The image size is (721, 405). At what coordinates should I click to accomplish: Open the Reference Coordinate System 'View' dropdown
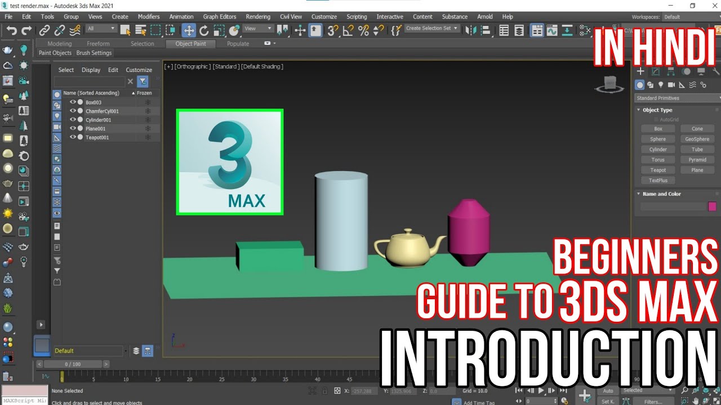coord(258,29)
